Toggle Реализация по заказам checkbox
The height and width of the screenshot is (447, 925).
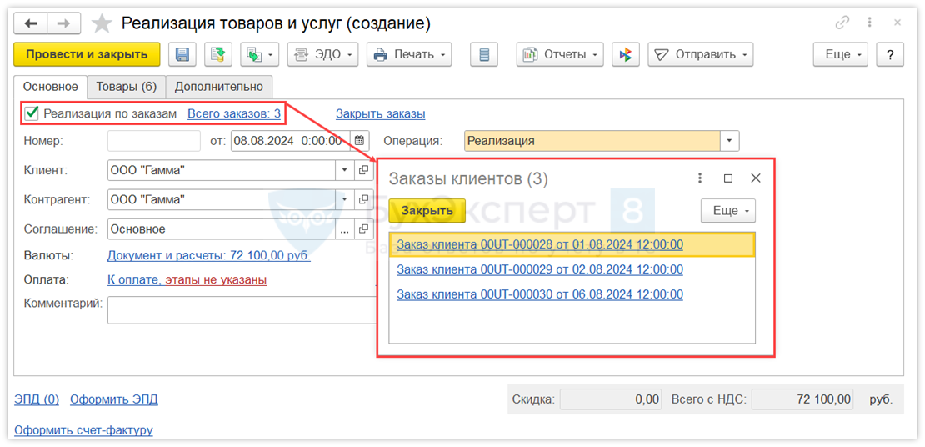pos(32,113)
